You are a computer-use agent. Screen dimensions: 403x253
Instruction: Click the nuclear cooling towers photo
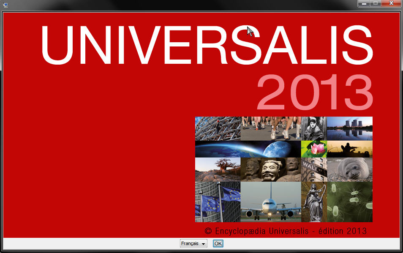tap(349, 128)
